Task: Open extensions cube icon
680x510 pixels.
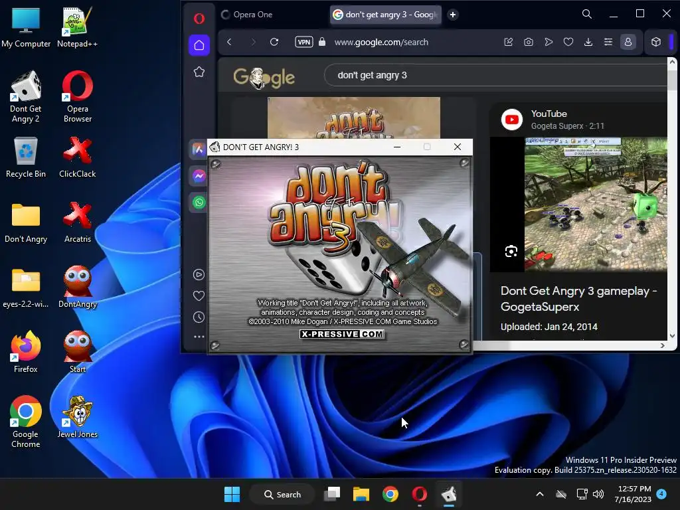Action: click(x=655, y=42)
